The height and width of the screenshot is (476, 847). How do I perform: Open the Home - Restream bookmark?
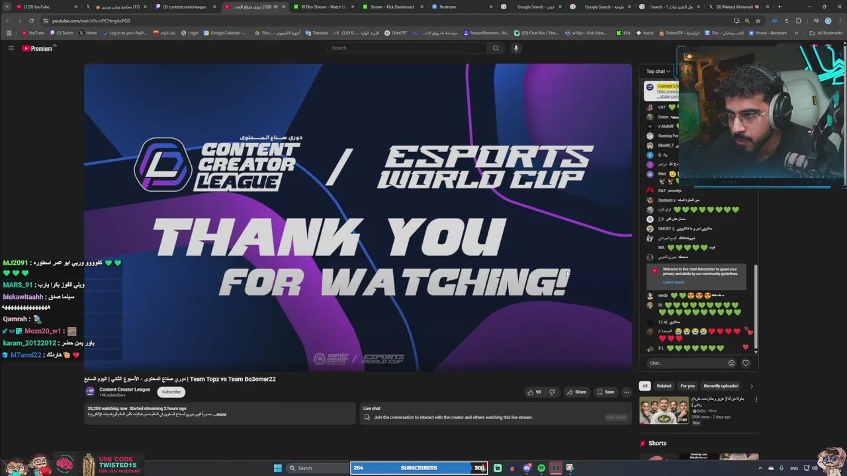(768, 32)
